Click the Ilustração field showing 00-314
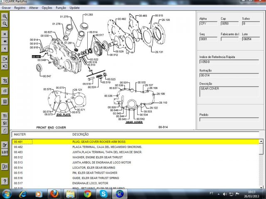This screenshot has width=266, height=199. (x=229, y=75)
